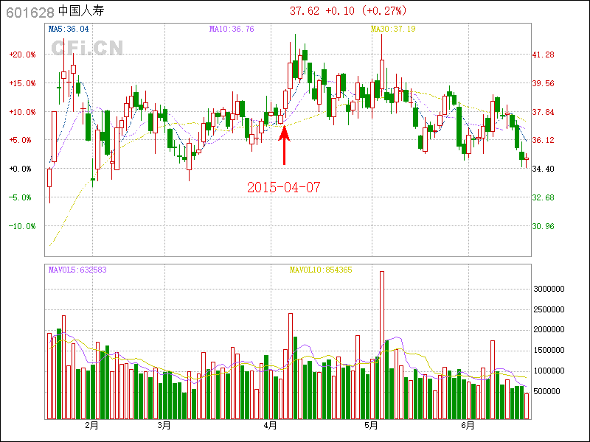Click the stock code 601628
The height and width of the screenshot is (442, 590).
[x=29, y=11]
